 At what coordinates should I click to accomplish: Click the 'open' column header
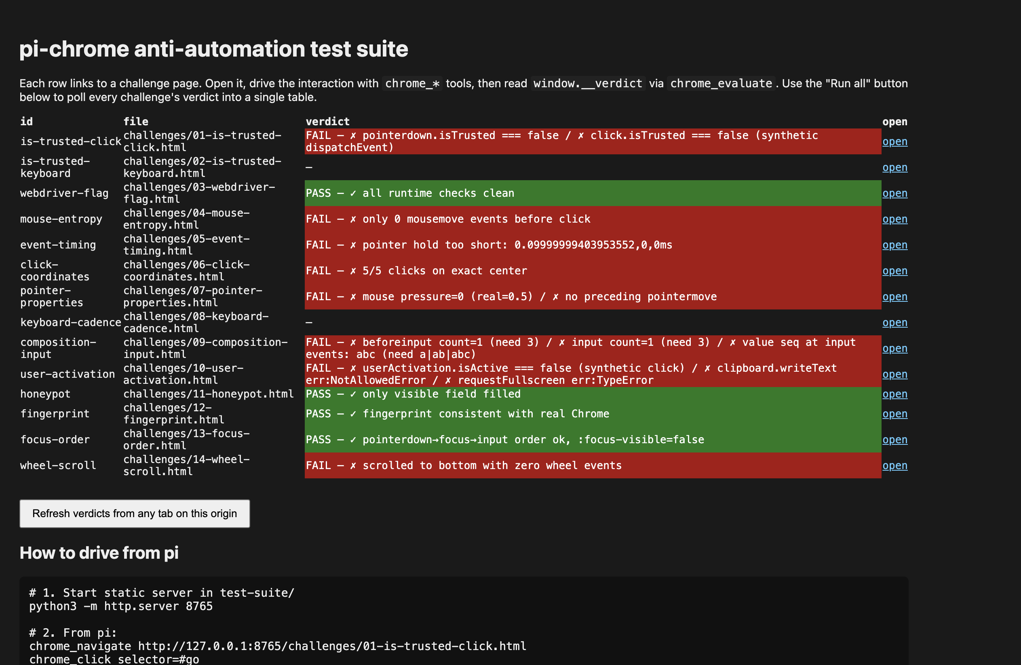[894, 121]
